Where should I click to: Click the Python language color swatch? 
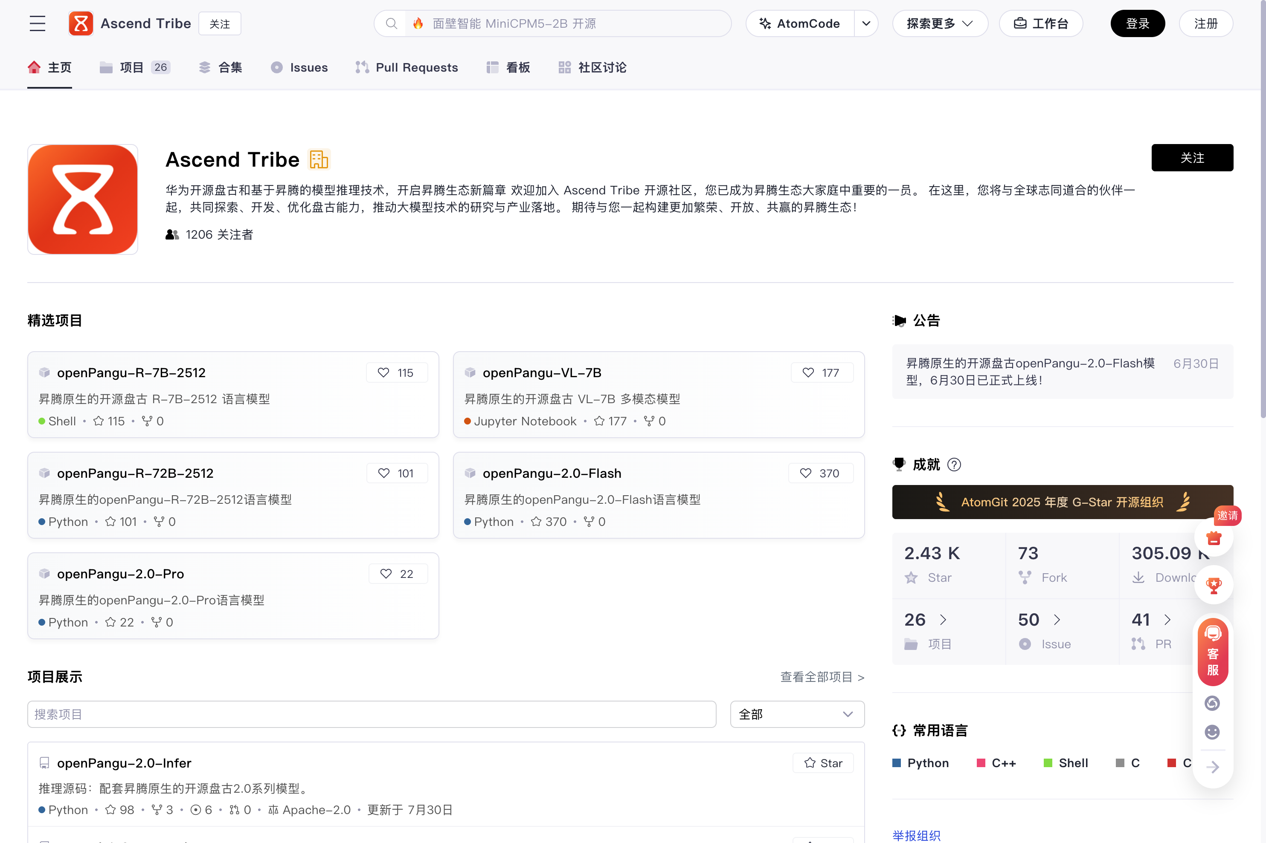896,763
